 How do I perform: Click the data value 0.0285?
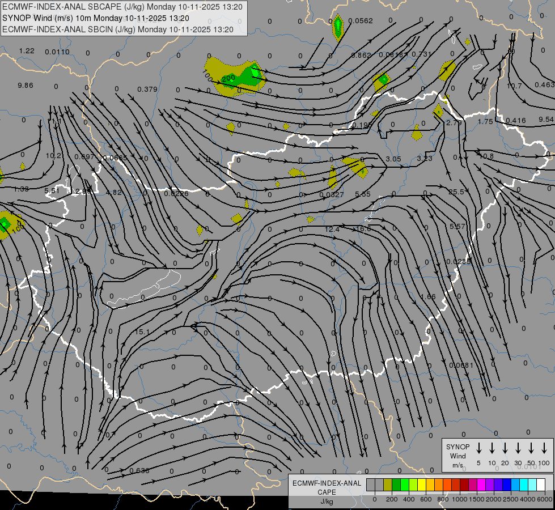tap(458, 262)
